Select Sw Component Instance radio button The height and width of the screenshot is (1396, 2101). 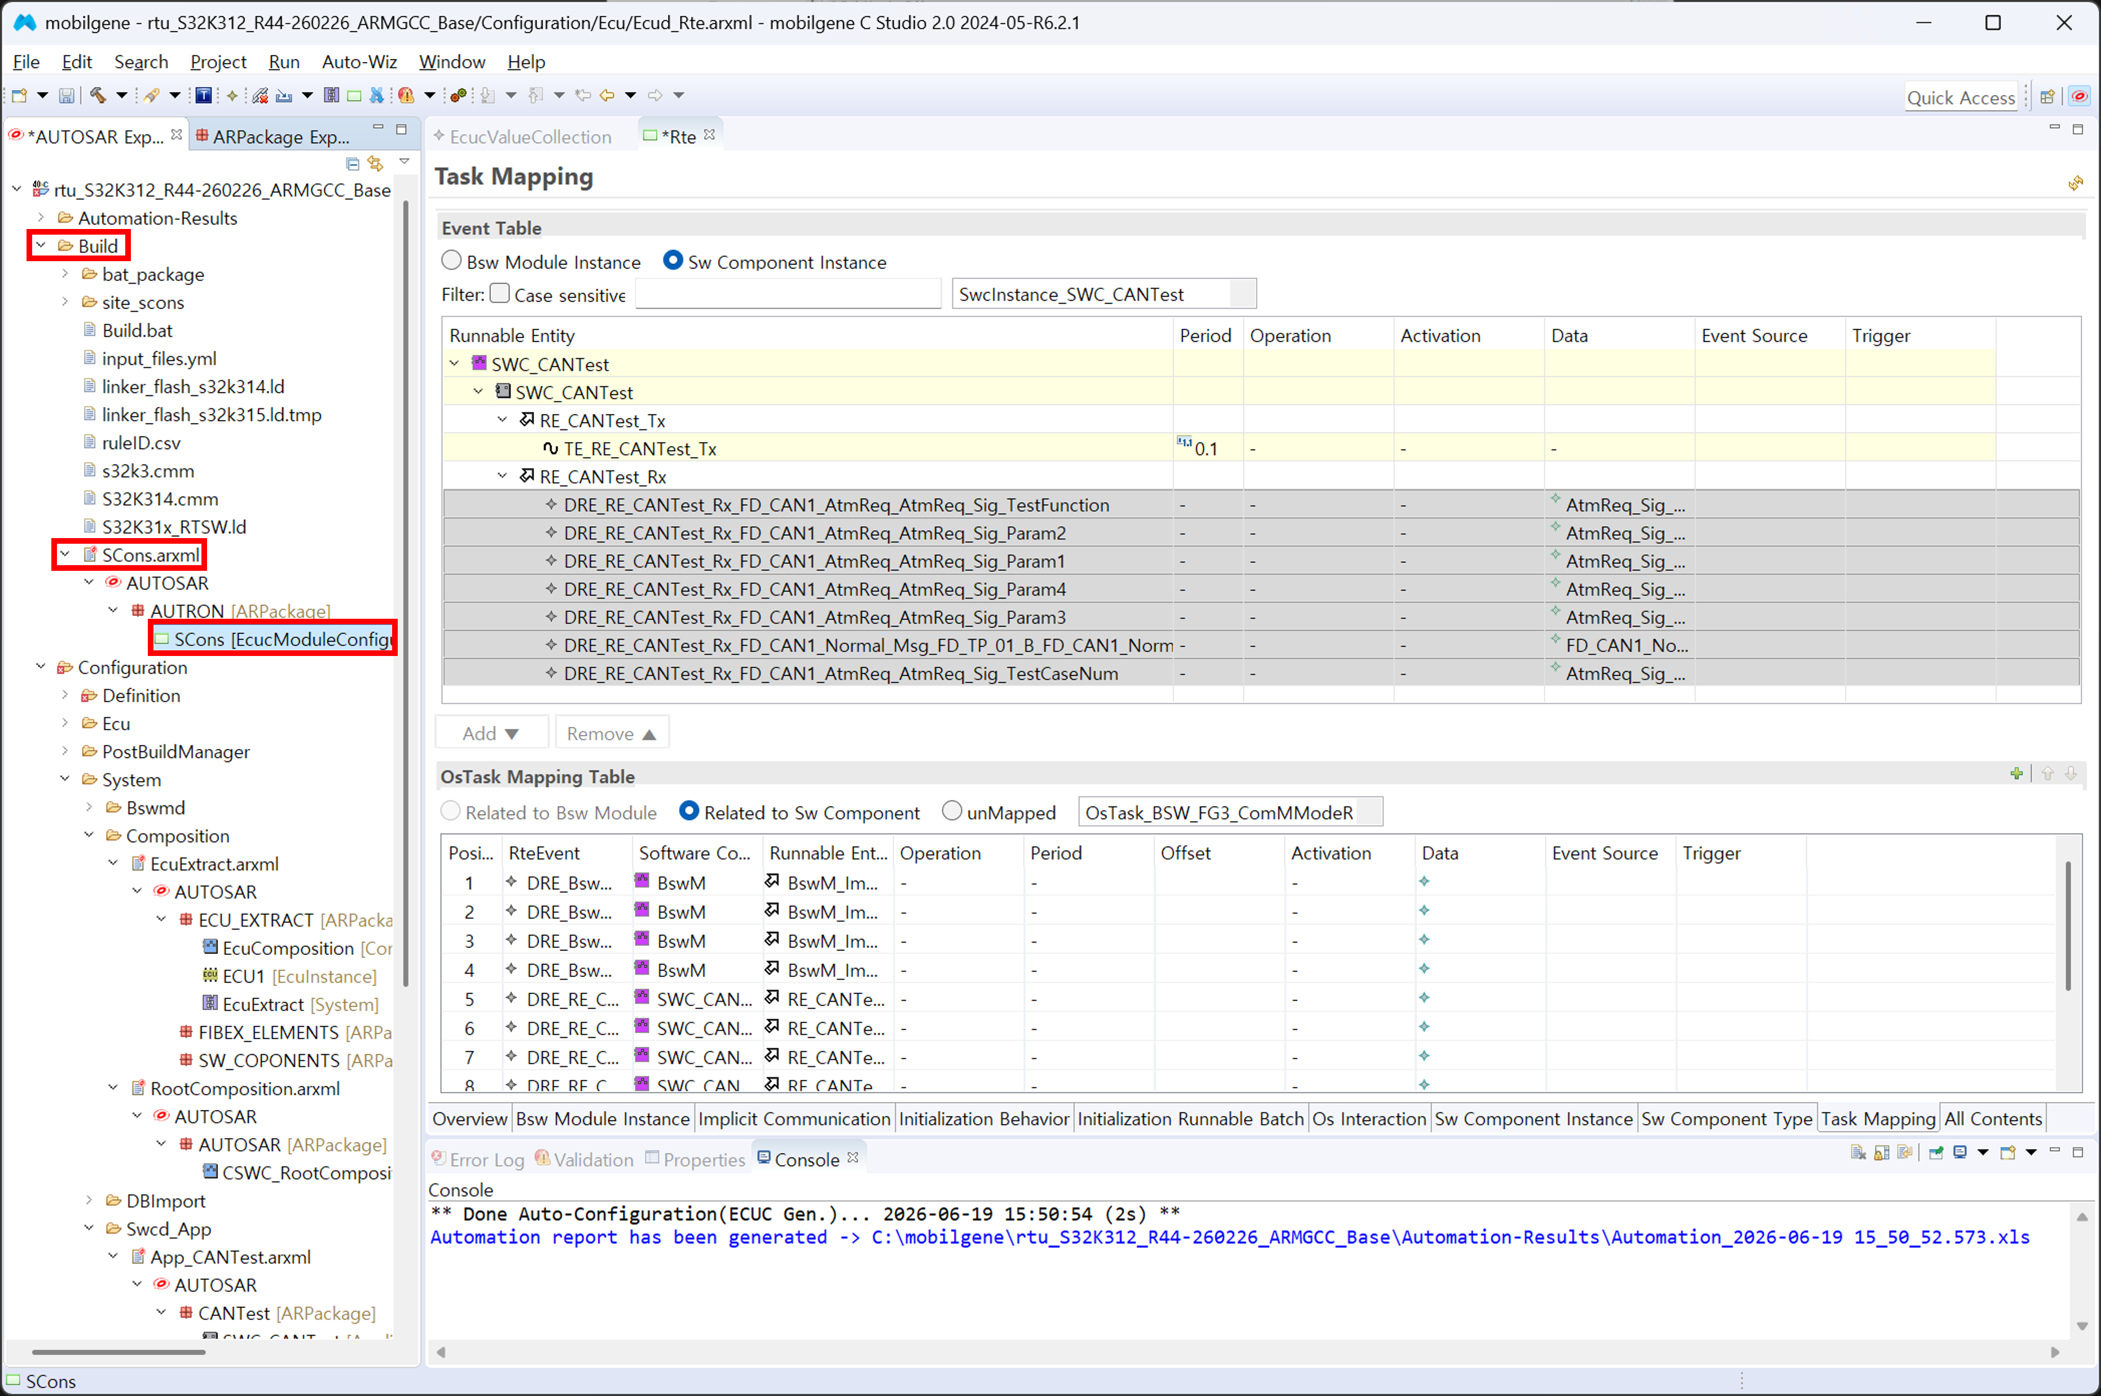point(674,262)
